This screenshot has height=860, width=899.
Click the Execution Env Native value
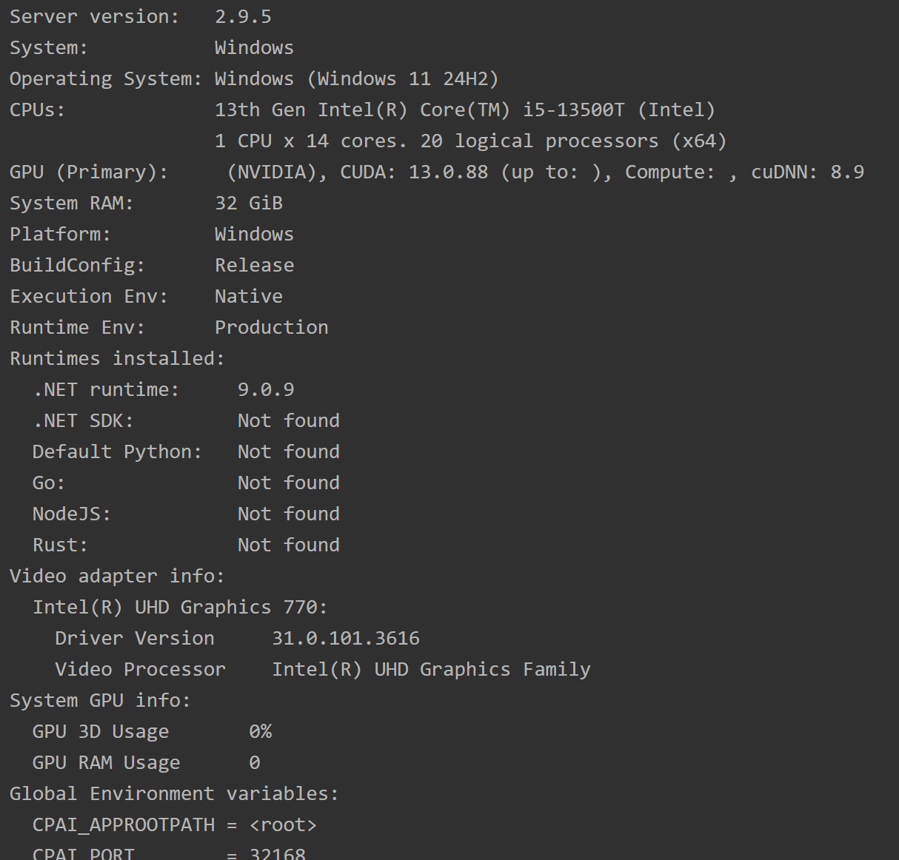point(249,296)
